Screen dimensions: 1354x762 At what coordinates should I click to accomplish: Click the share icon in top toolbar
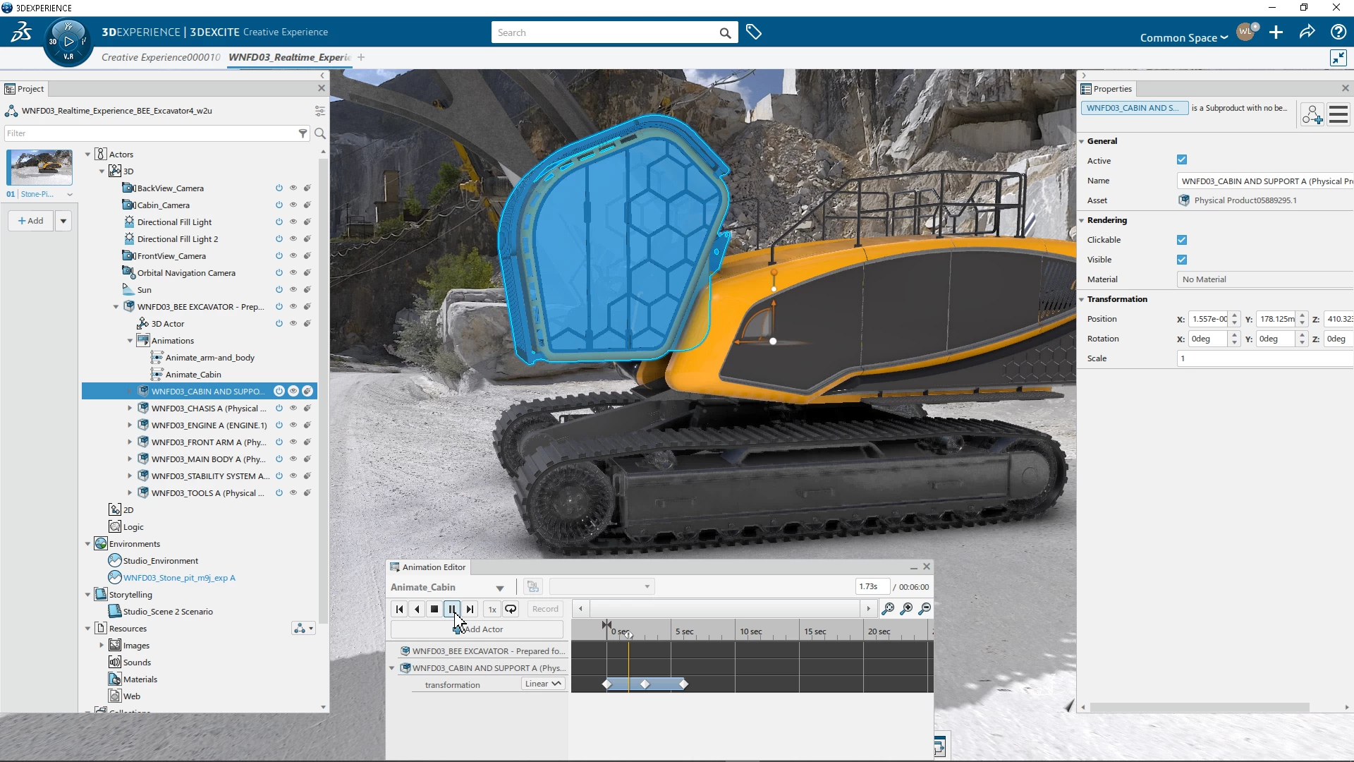click(1307, 32)
